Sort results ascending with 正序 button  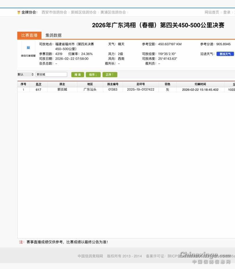(110, 75)
